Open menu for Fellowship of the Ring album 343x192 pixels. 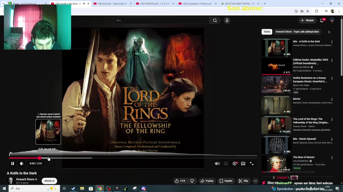pos(332,120)
